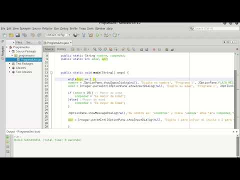Collapse the Source Packages node
Screen dimensions: 240x180
point(9,51)
